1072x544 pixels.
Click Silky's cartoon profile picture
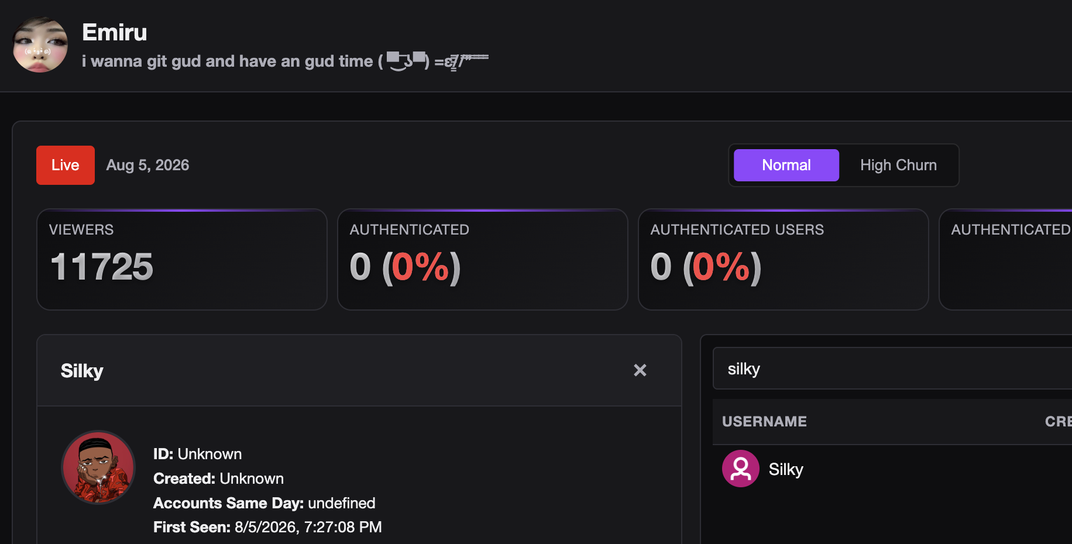click(x=98, y=467)
